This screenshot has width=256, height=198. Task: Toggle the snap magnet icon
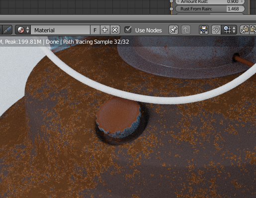tap(216, 30)
